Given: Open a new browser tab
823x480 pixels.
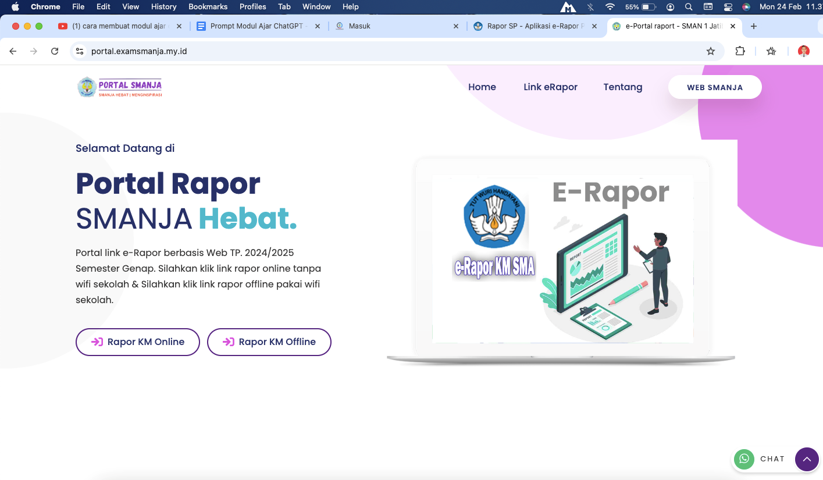Looking at the screenshot, I should [x=754, y=26].
